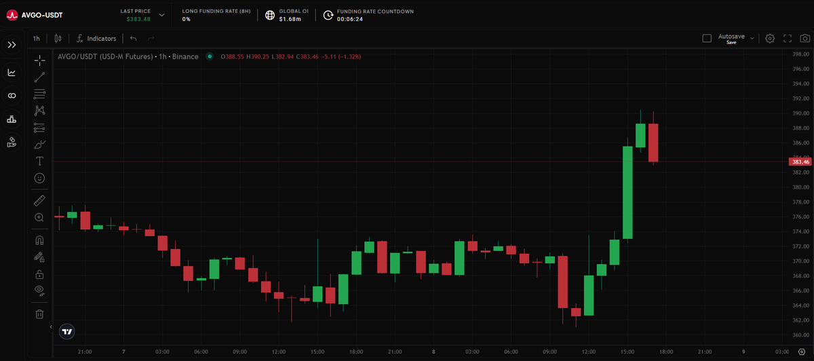Toggle lock all drawing tools
The height and width of the screenshot is (361, 814).
pyautogui.click(x=39, y=274)
